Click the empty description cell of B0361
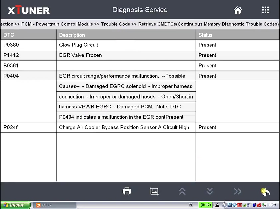The height and width of the screenshot is (209, 280). point(126,66)
